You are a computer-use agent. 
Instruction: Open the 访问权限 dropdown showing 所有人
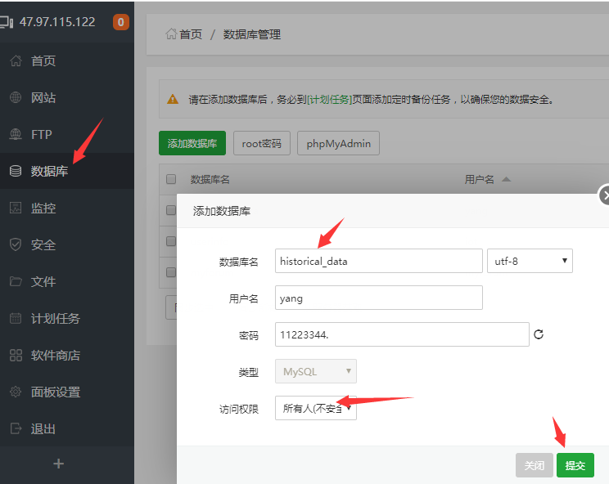coord(316,408)
